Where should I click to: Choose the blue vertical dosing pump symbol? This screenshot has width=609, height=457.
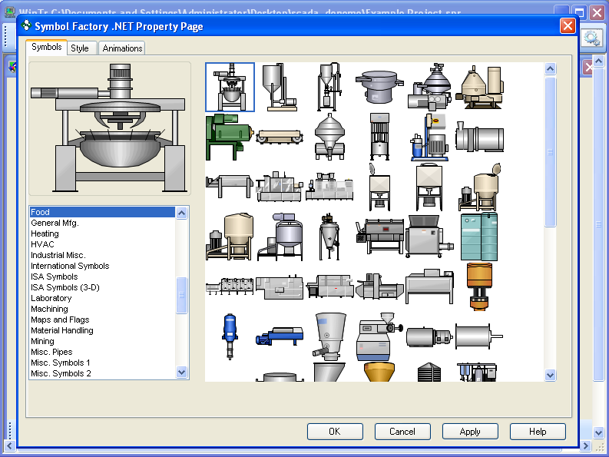coord(229,336)
